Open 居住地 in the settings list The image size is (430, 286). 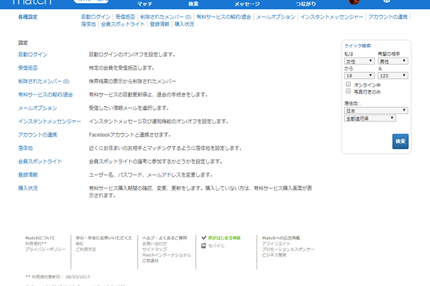[x=26, y=148]
